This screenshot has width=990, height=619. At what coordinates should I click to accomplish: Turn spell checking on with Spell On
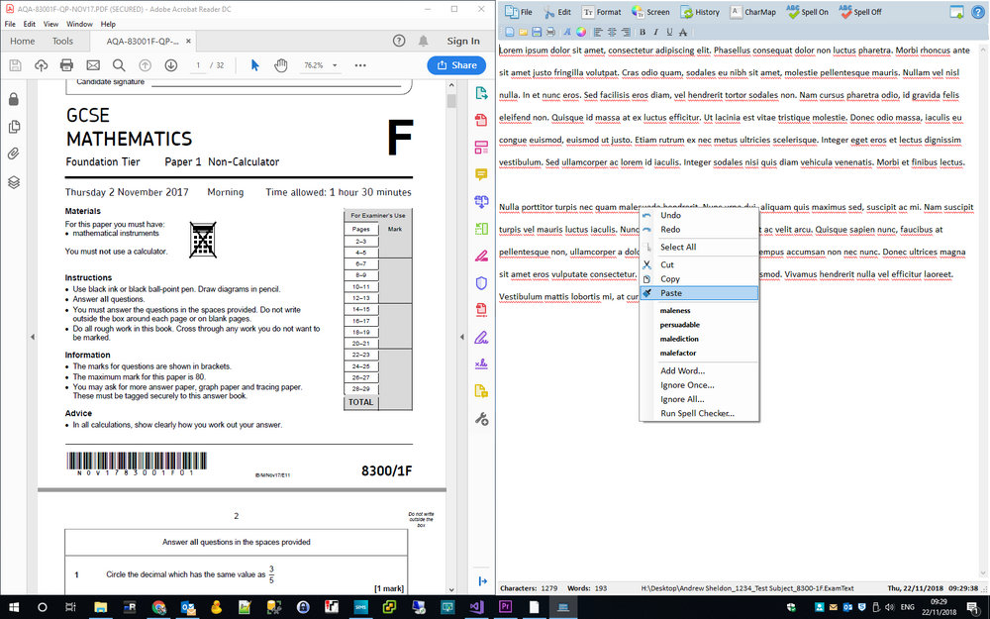[x=808, y=11]
